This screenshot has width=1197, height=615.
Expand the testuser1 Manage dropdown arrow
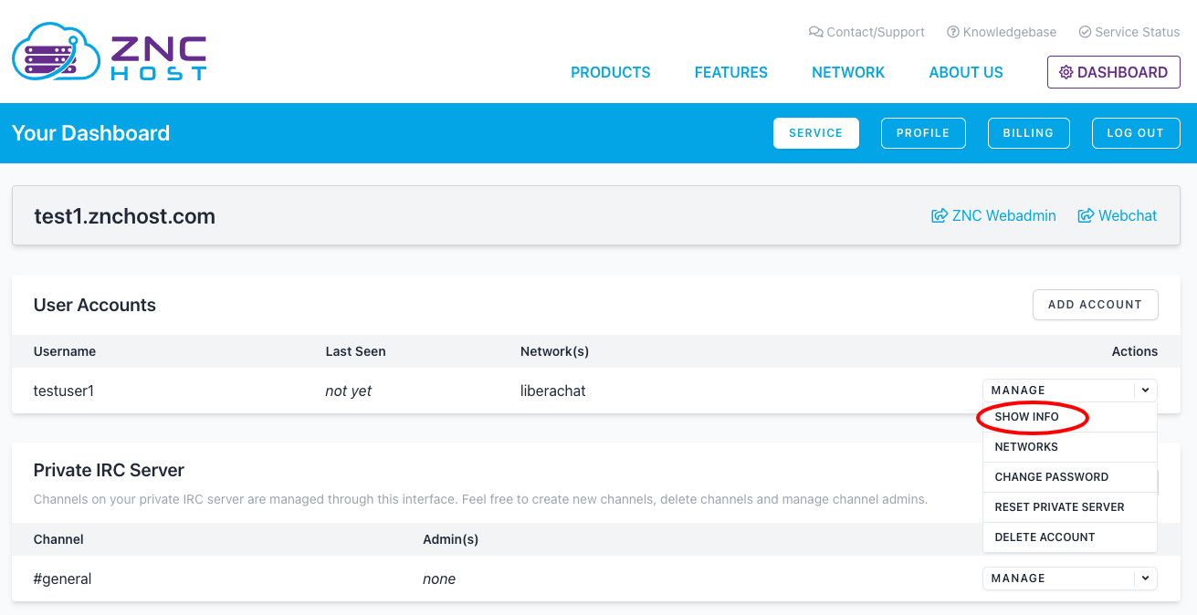(x=1145, y=391)
